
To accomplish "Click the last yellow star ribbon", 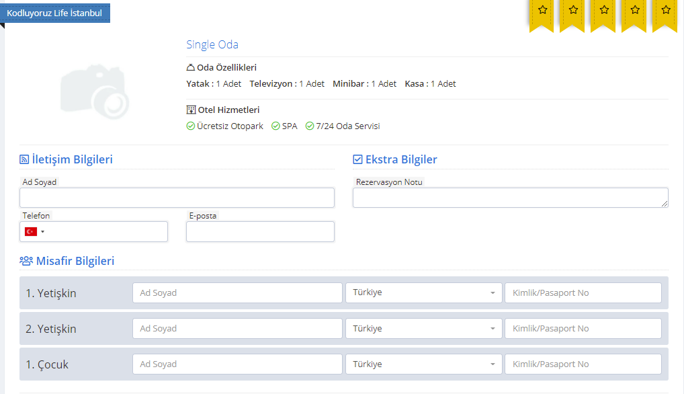I will [665, 11].
